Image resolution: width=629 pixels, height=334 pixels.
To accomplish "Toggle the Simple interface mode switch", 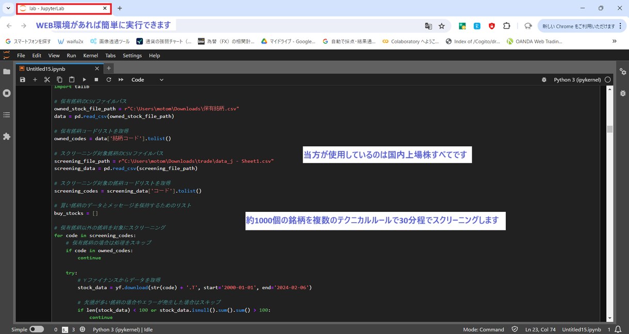I will coord(37,329).
